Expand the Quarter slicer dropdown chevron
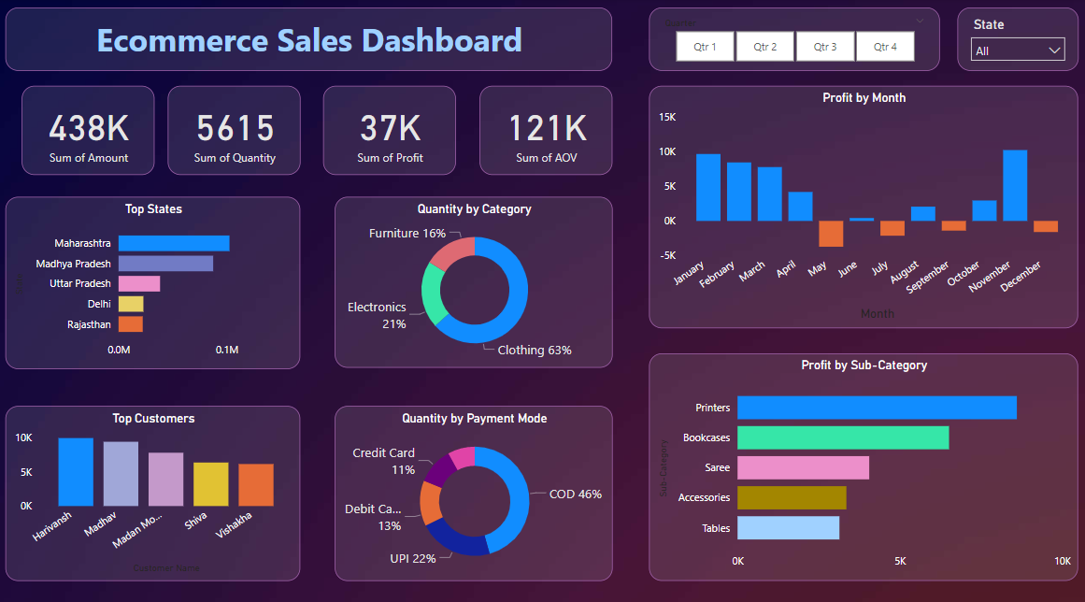The image size is (1085, 602). coord(919,20)
